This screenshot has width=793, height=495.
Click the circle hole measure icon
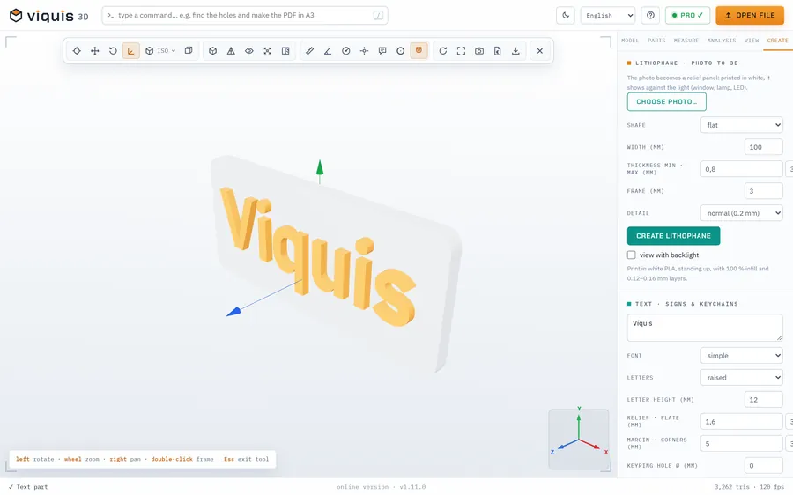click(401, 50)
